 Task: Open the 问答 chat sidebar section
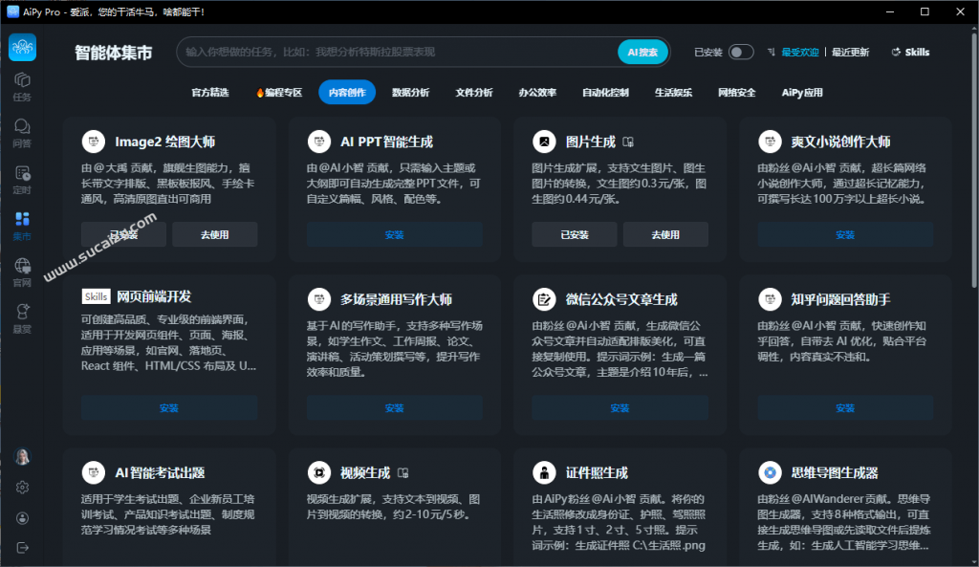click(x=23, y=133)
